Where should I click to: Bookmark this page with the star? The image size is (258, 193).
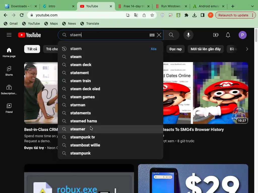[x=152, y=15]
